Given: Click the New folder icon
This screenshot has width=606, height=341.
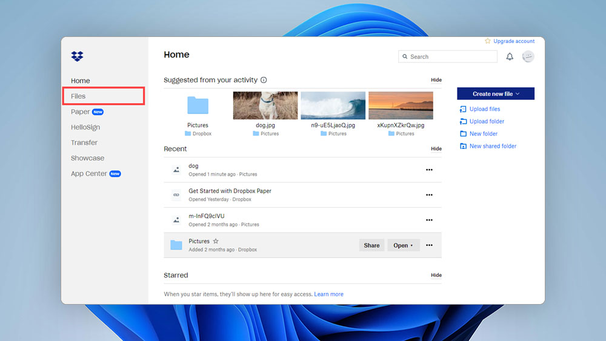Looking at the screenshot, I should pos(463,134).
